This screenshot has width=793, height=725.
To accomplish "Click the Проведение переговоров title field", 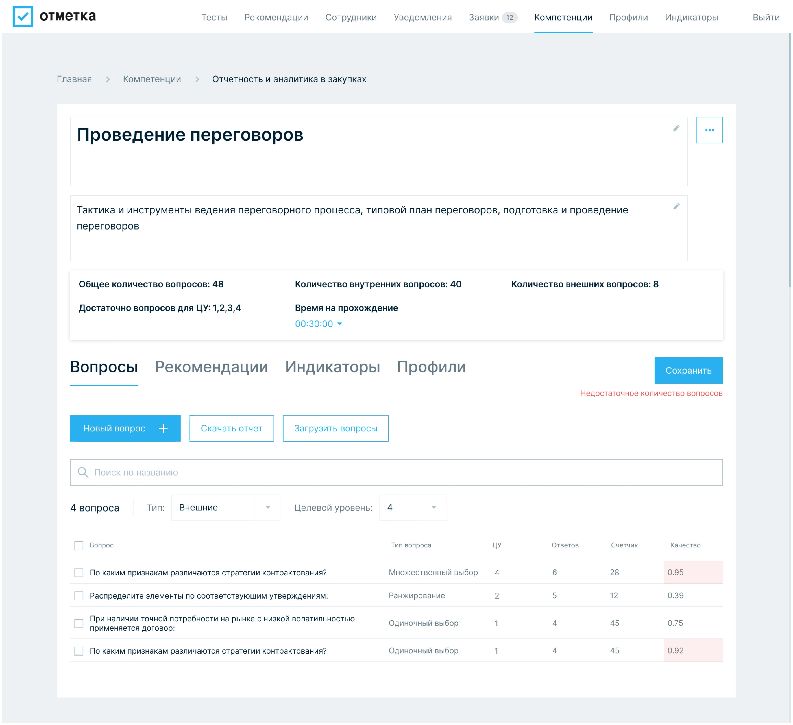I will (x=378, y=151).
